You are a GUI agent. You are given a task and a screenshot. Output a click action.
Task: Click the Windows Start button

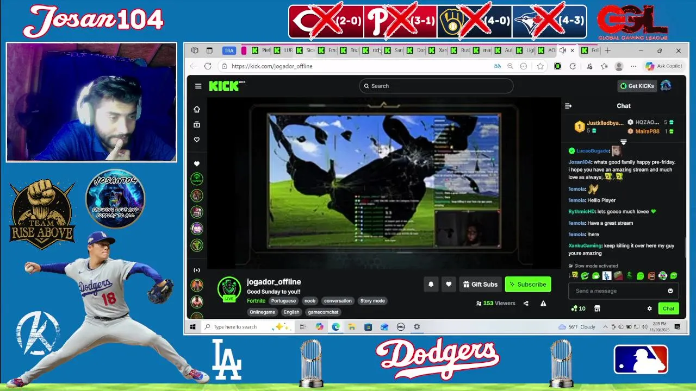click(x=192, y=327)
